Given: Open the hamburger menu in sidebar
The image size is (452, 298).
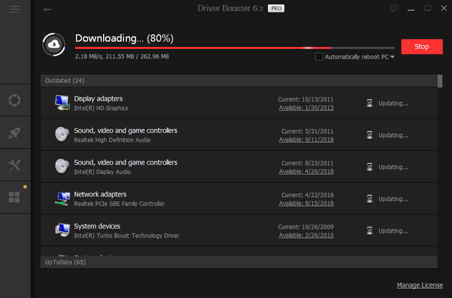Looking at the screenshot, I should 15,9.
